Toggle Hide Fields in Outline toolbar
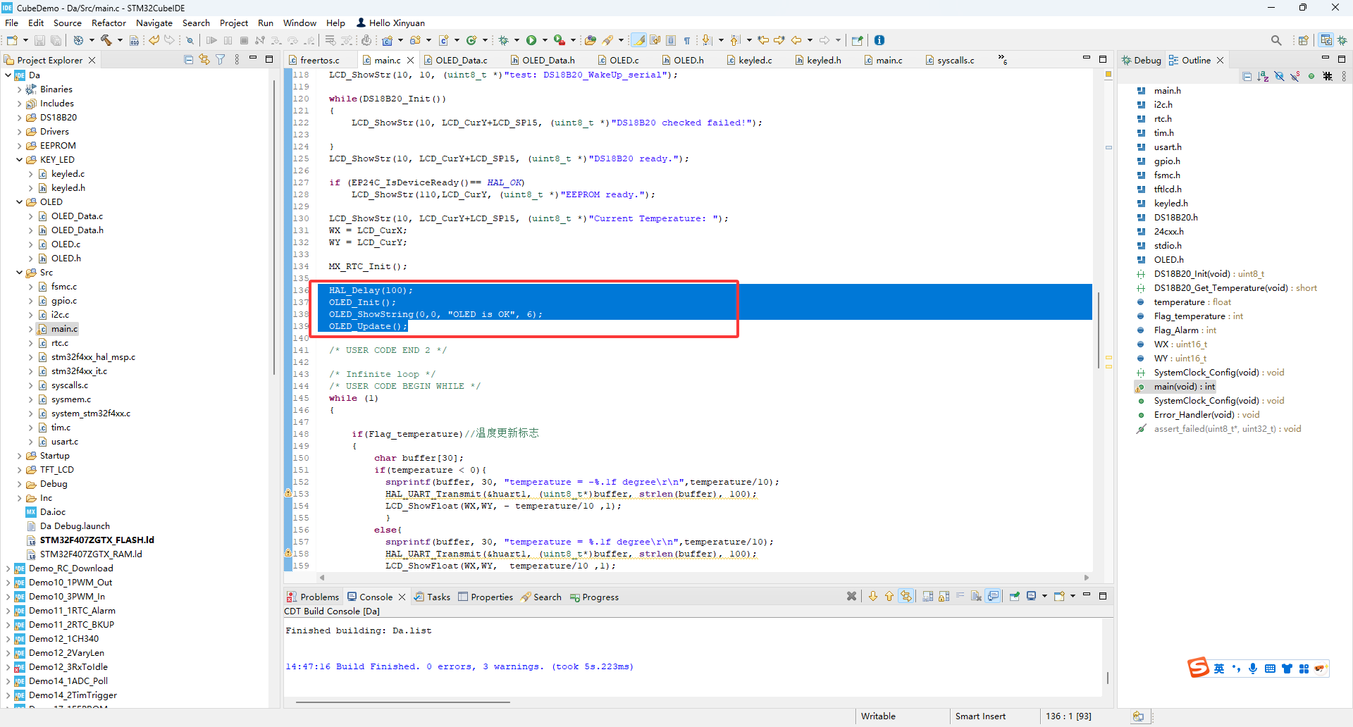The height and width of the screenshot is (727, 1353). (x=1279, y=76)
